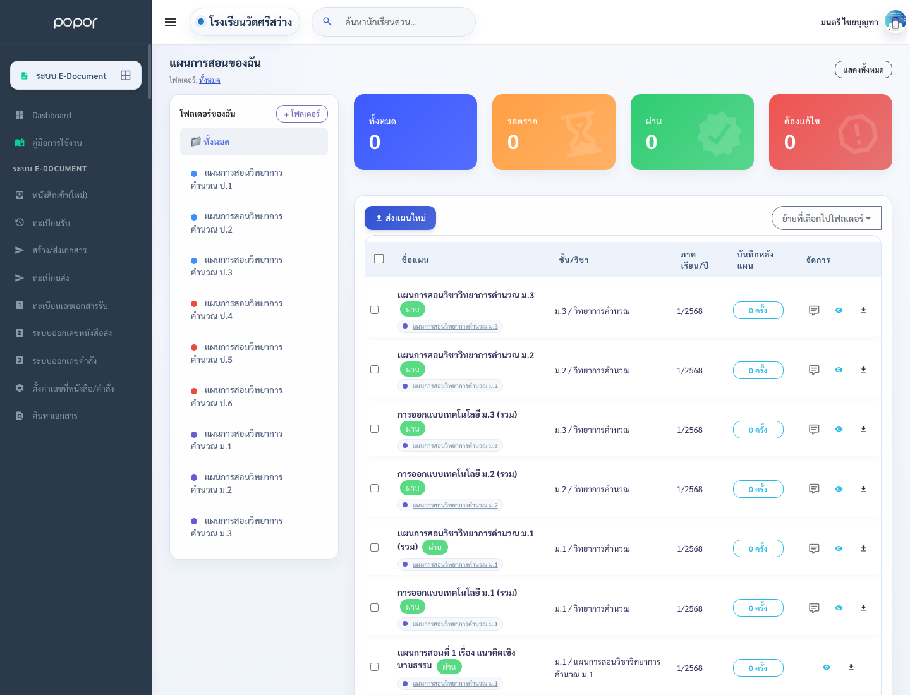Click the search magnifier icon
The width and height of the screenshot is (910, 695).
(x=327, y=21)
